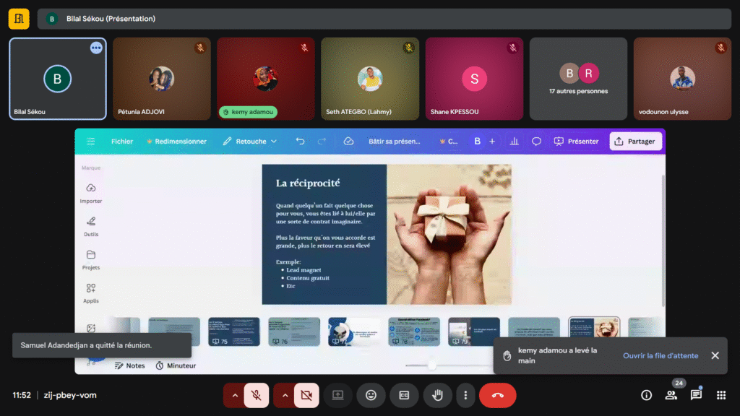The height and width of the screenshot is (416, 740).
Task: Click "Ouvrir la file d'attente" link
Action: (x=660, y=355)
